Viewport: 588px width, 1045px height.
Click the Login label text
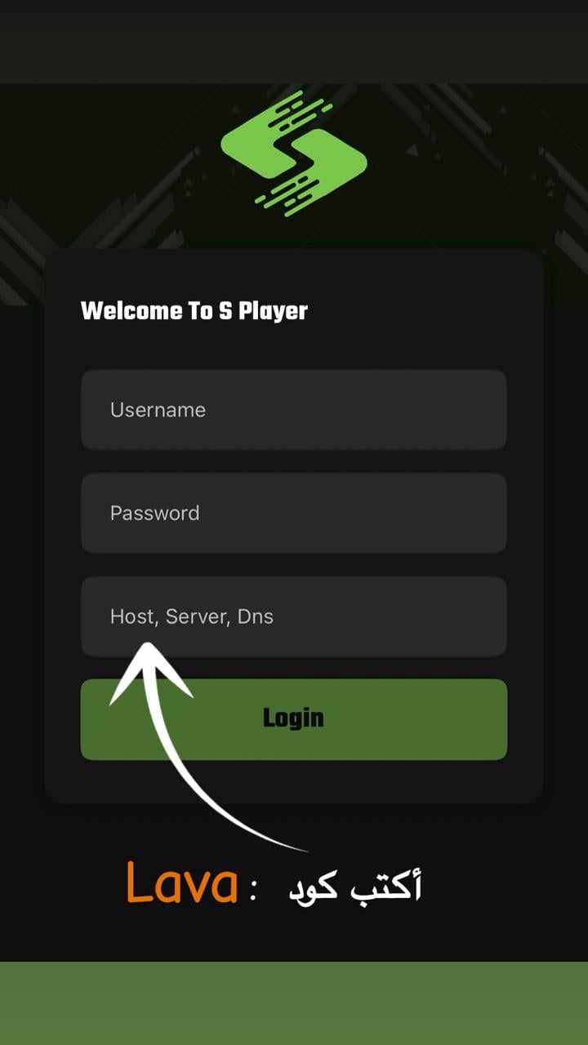(x=293, y=718)
